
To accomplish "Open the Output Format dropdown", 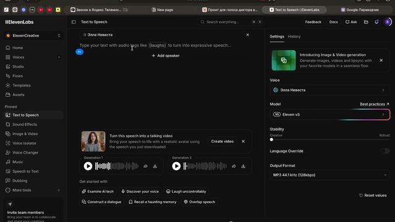I will (330, 175).
